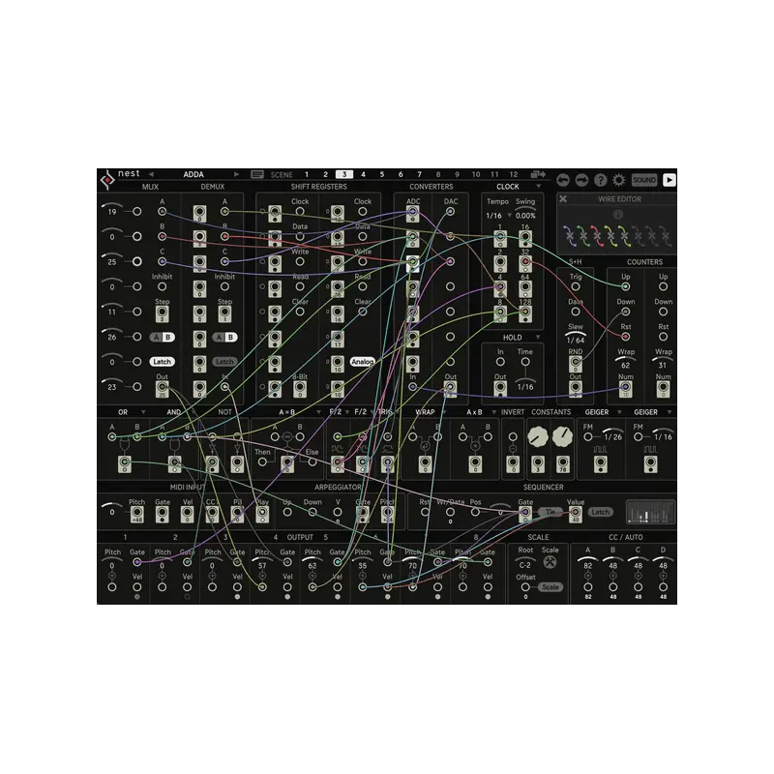Click the scene copy arrow icon

(x=538, y=174)
